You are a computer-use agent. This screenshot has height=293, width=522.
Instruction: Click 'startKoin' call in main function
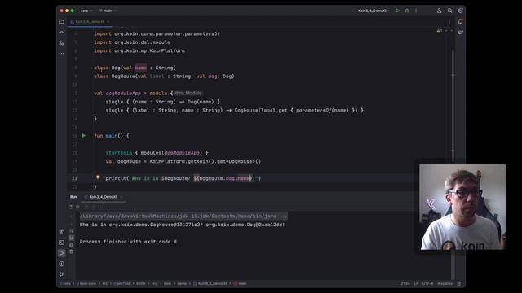pos(119,153)
